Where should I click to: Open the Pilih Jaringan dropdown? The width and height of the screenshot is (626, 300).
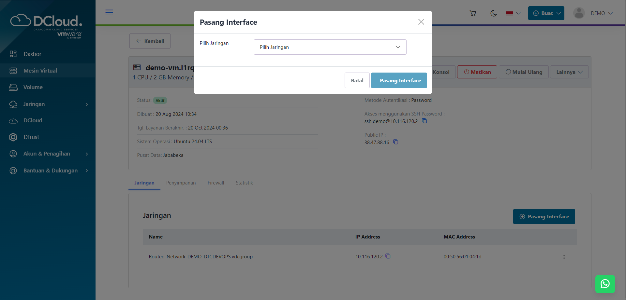pos(330,47)
